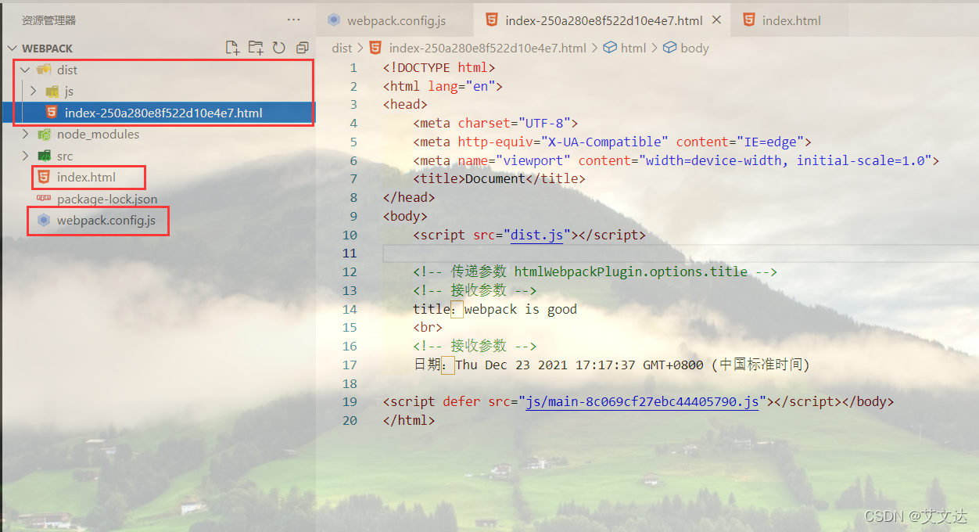This screenshot has width=979, height=532.
Task: Expand the js folder chevron
Action: pos(33,91)
